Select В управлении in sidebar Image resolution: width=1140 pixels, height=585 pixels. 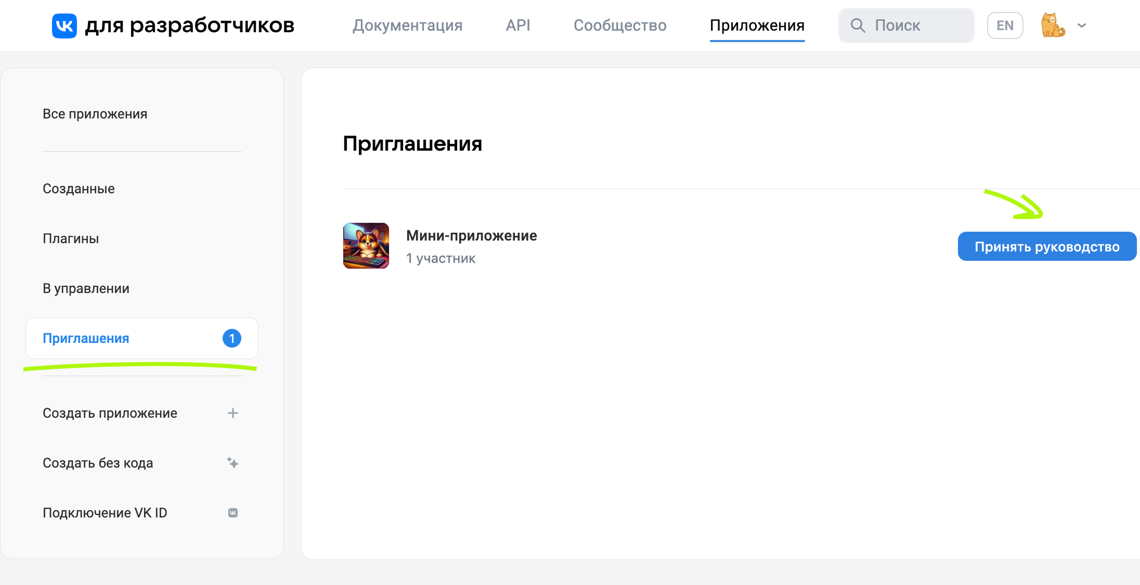point(86,288)
